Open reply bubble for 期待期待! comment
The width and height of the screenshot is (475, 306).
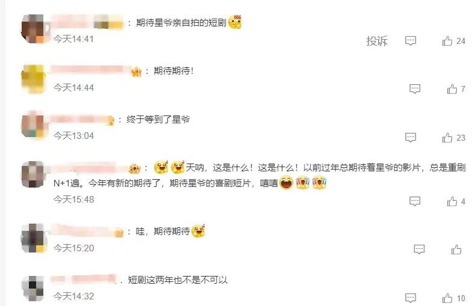[415, 89]
